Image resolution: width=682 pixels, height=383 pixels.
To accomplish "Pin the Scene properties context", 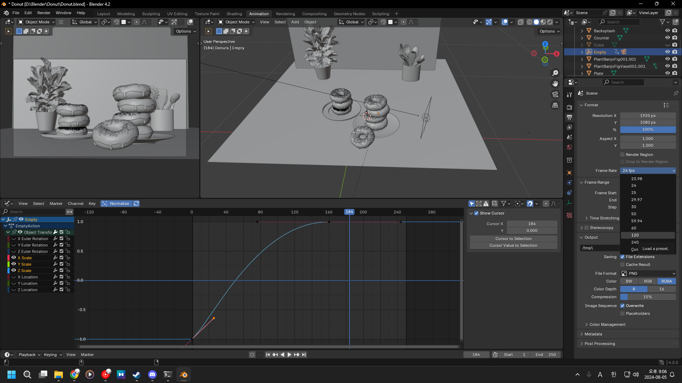I will [x=676, y=93].
